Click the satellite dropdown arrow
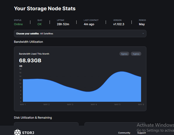The width and height of the screenshot is (174, 135). (143, 33)
